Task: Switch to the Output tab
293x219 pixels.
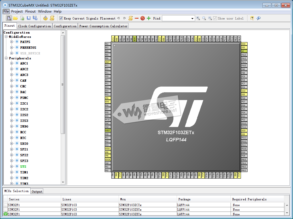Action: click(x=37, y=191)
